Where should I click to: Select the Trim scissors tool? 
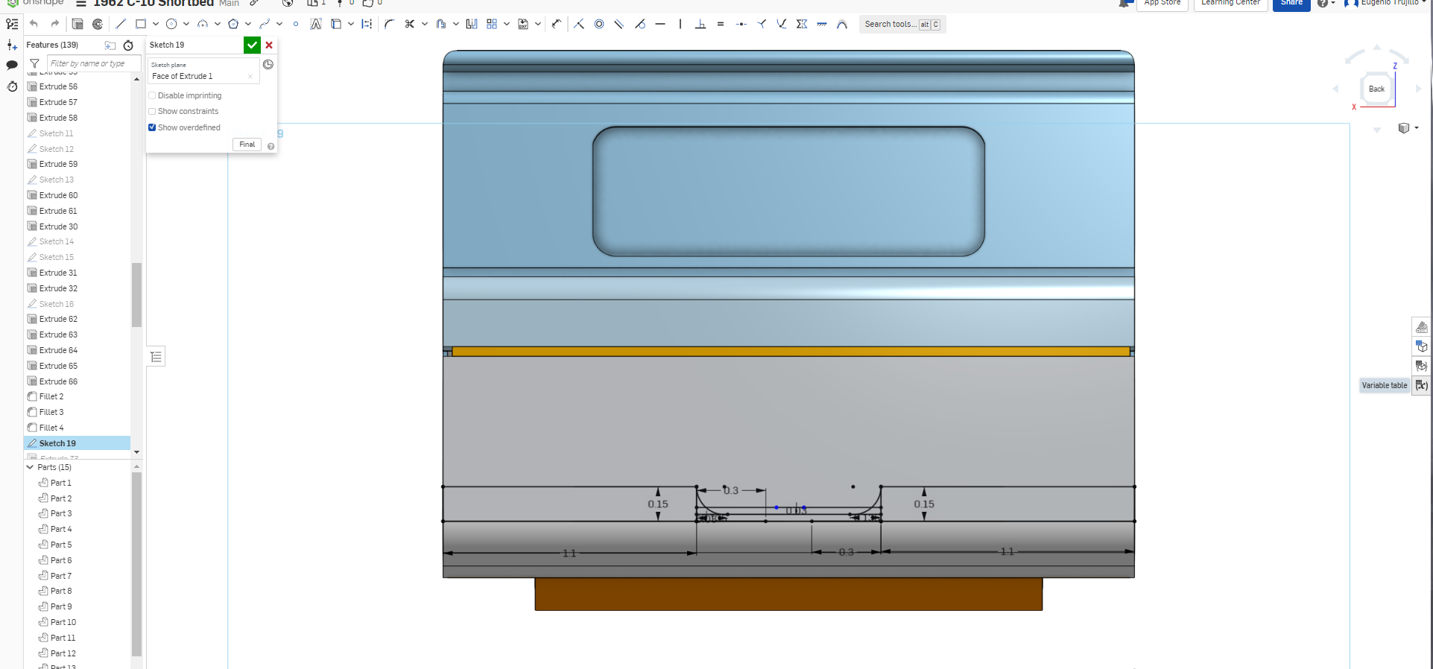point(409,24)
